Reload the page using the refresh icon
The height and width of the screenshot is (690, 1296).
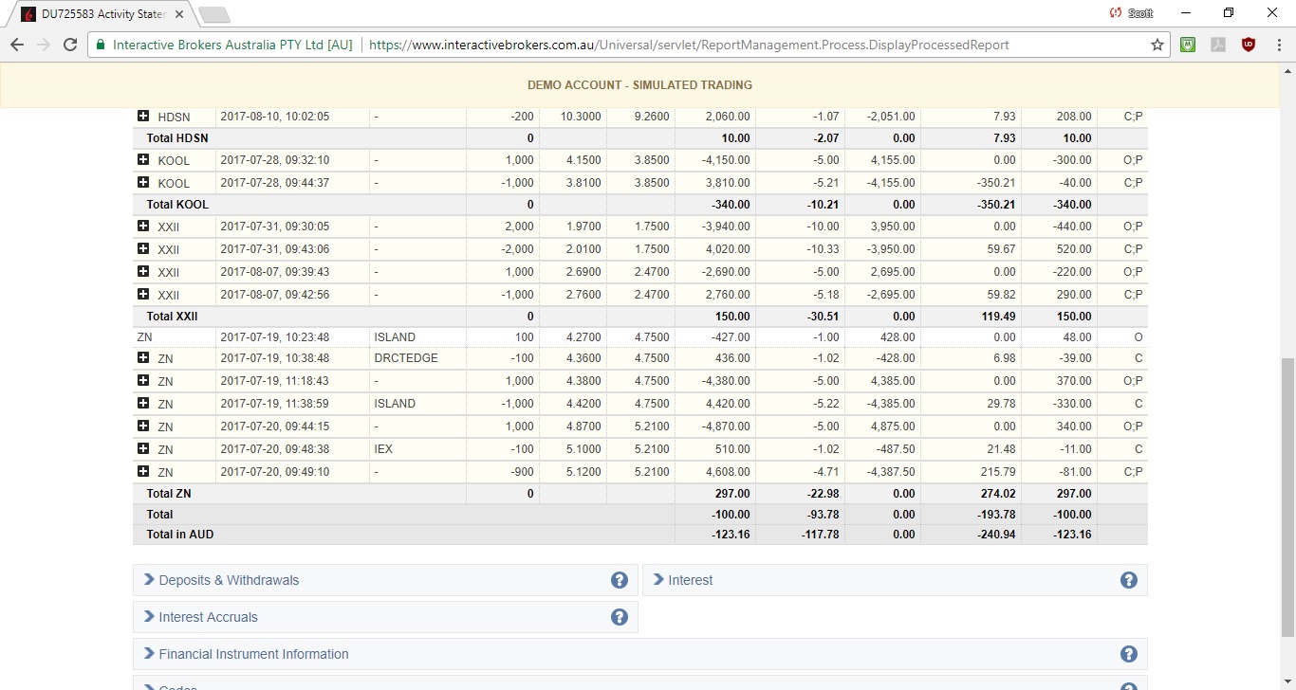pos(70,45)
